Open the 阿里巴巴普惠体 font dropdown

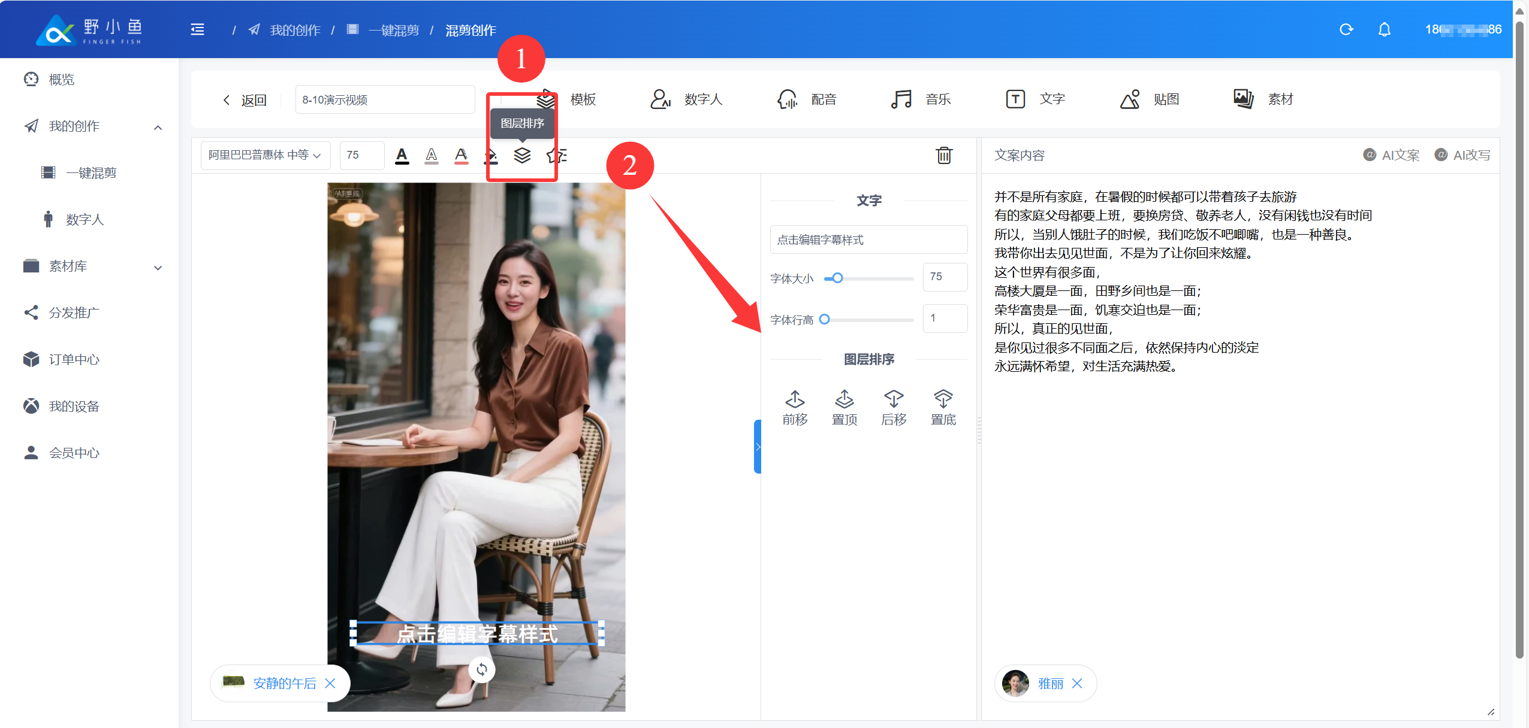coord(265,156)
